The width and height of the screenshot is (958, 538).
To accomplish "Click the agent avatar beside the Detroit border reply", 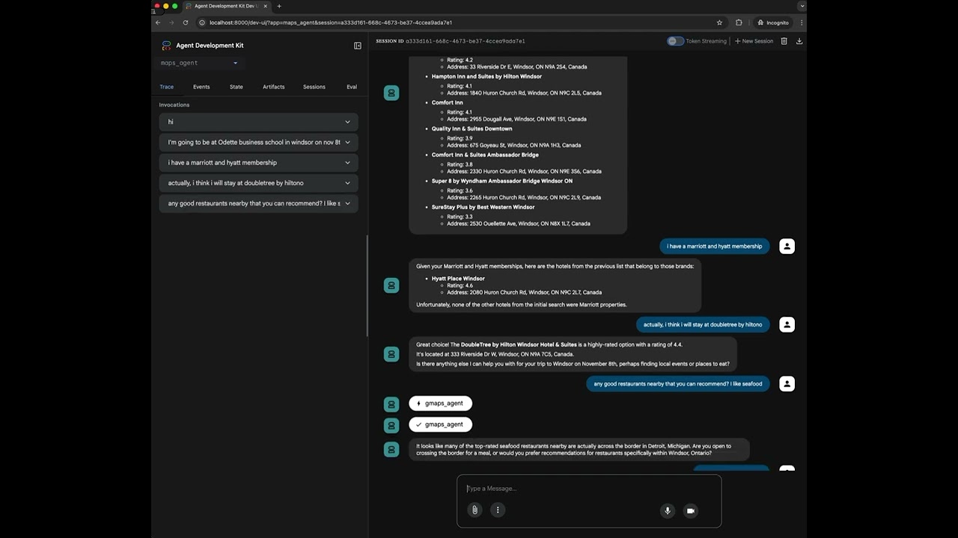I will 391,449.
